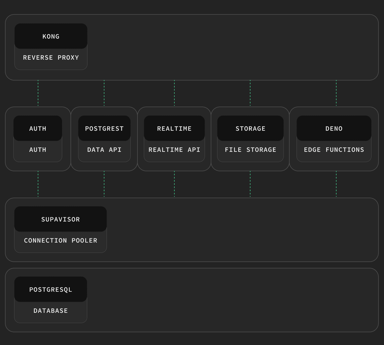Image resolution: width=384 pixels, height=345 pixels.
Task: Click the KONG label box
Action: [51, 36]
